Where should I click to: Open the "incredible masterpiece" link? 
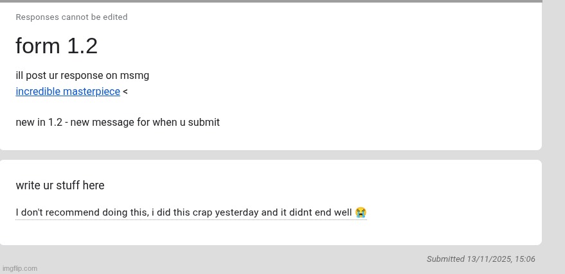pyautogui.click(x=67, y=92)
